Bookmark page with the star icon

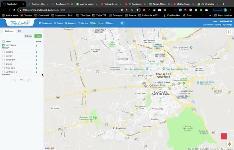tap(137, 10)
